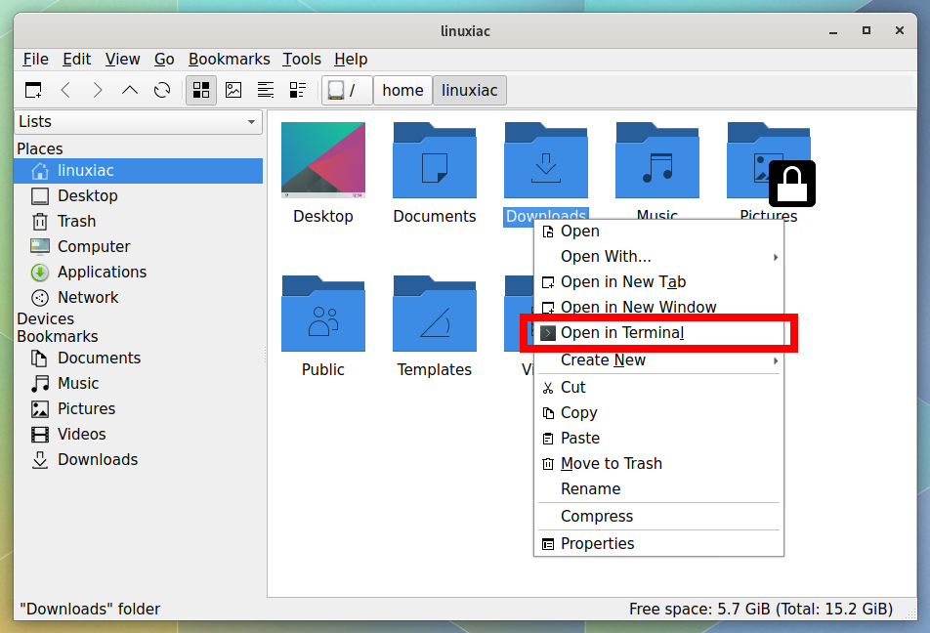
Task: Select the Downloads folder icon
Action: (546, 160)
